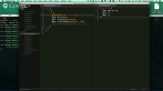Image resolution: width=163 pixels, height=91 pixels.
Task: Open 1_testroot.scss in the sidebar
Action: tap(29, 36)
